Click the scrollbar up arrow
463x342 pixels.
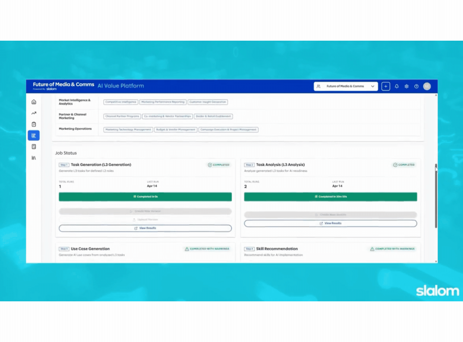436,95
